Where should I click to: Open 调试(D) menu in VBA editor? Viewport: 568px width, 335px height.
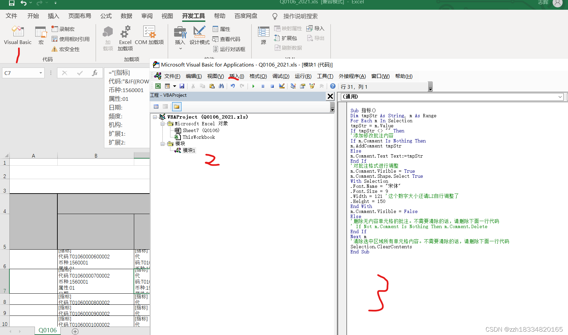click(x=281, y=76)
